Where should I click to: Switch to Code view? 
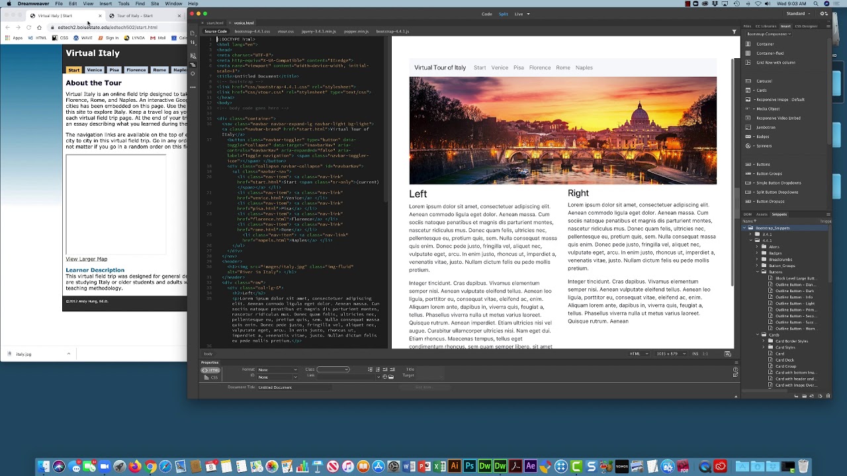click(x=486, y=14)
